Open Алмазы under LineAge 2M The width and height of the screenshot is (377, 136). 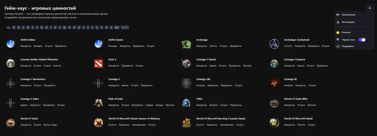coord(200,86)
